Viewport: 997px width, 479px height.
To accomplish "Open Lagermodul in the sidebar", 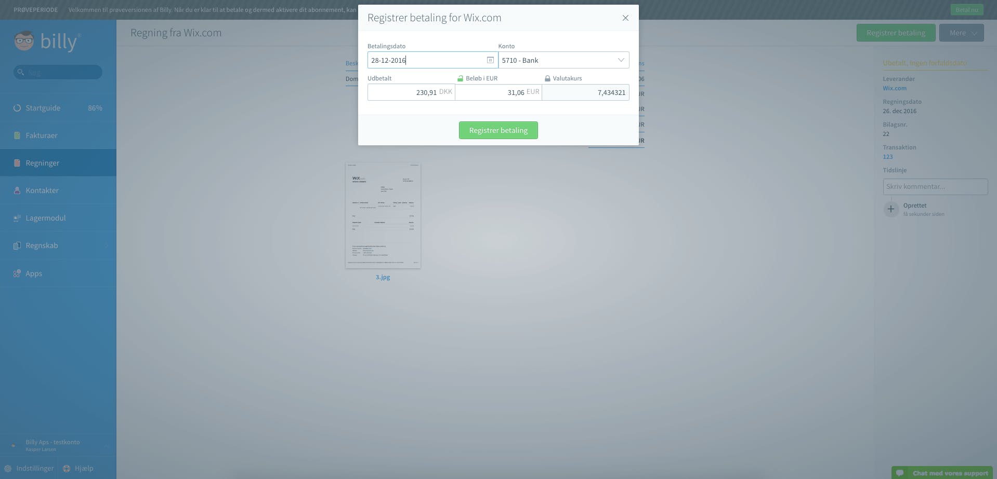I will pos(58,218).
